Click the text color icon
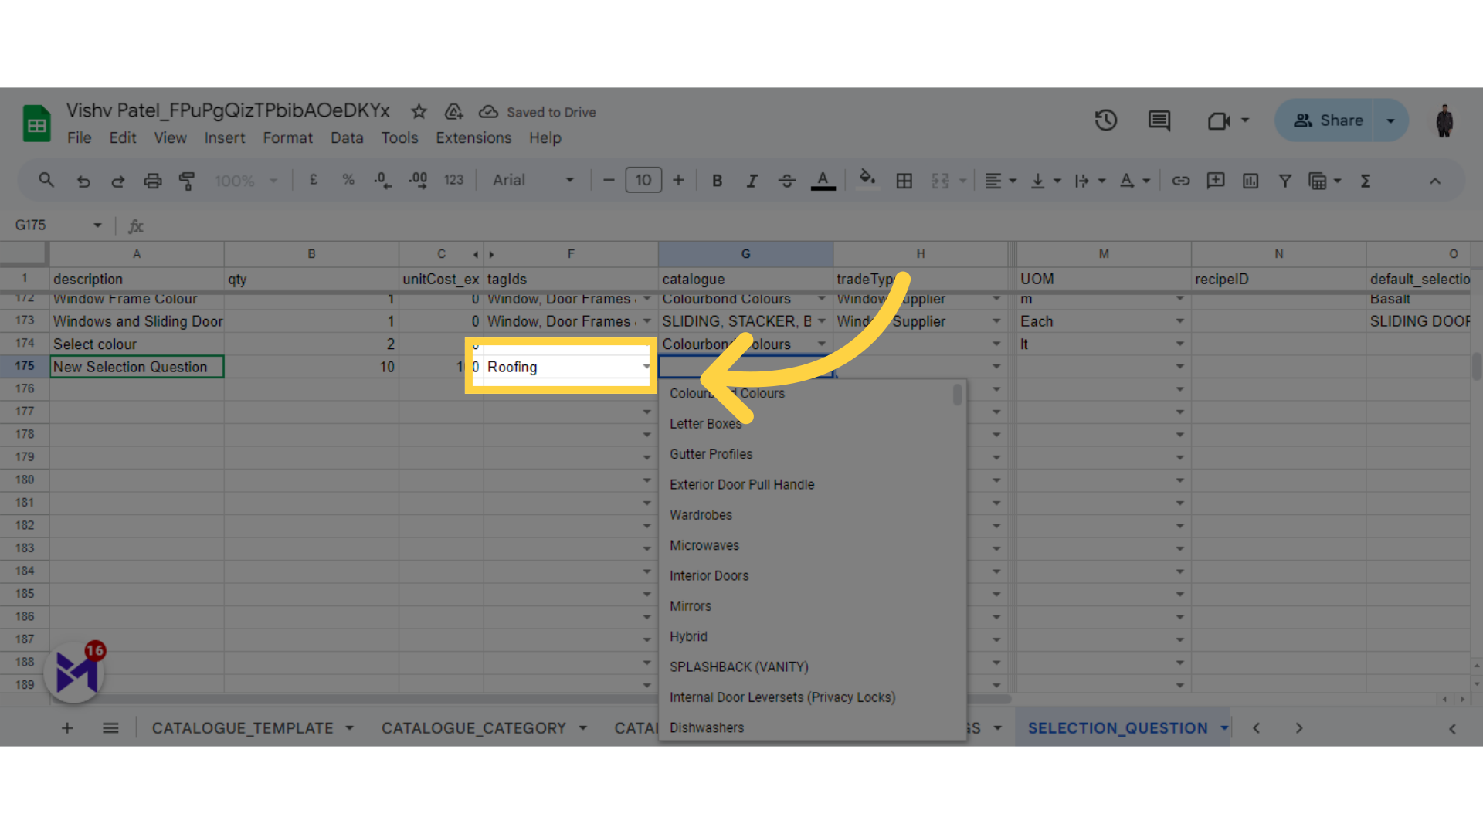 [823, 181]
